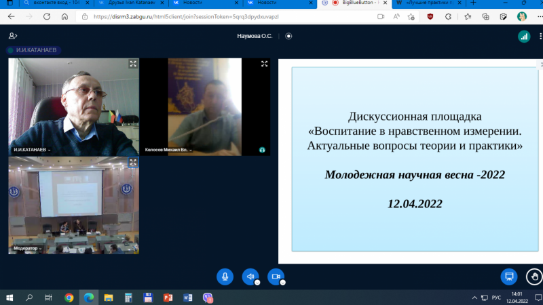This screenshot has width=543, height=305.
Task: Toggle the users list panel
Action: [x=13, y=36]
